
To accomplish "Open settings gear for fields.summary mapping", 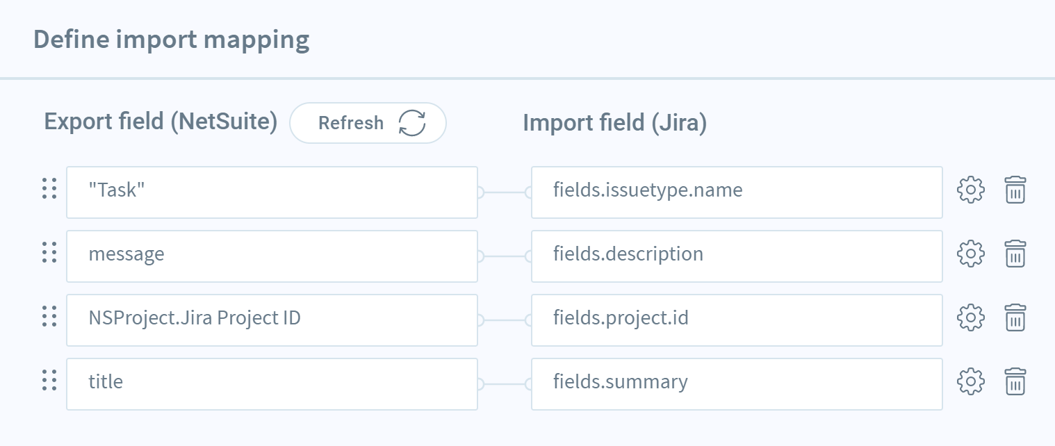I will click(971, 382).
